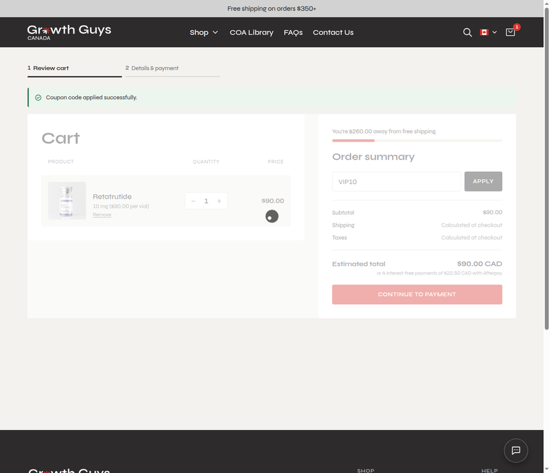Remove Retatrutide from the cart
550x473 pixels.
click(102, 214)
